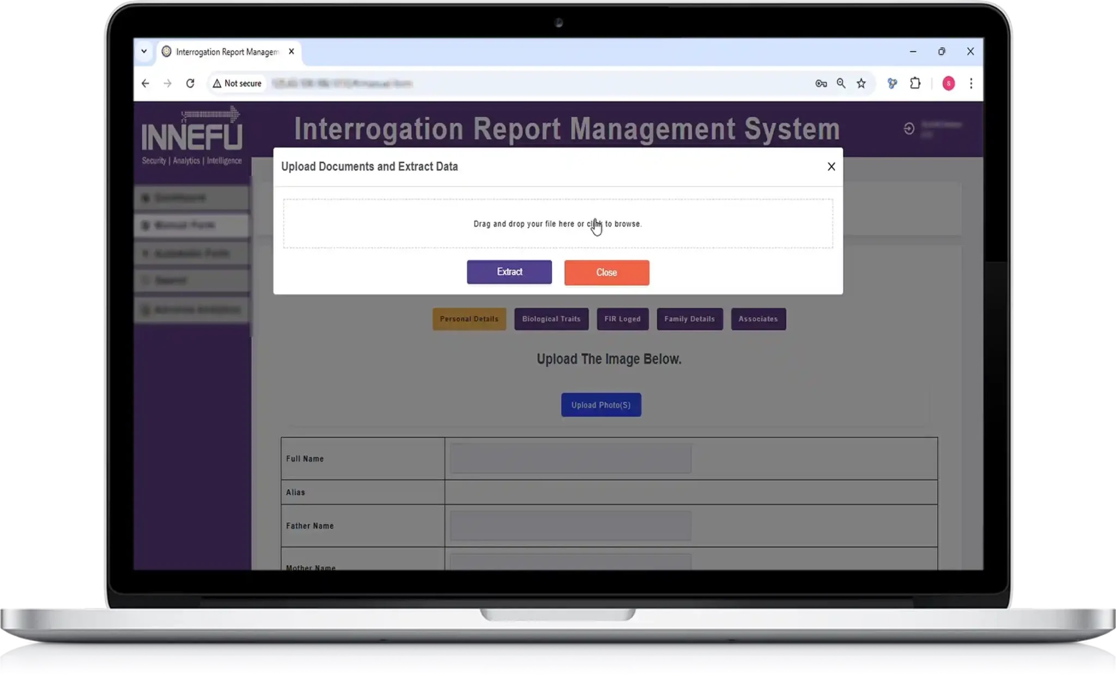Image resolution: width=1116 pixels, height=676 pixels.
Task: Click the drag and drop file area
Action: pos(557,224)
